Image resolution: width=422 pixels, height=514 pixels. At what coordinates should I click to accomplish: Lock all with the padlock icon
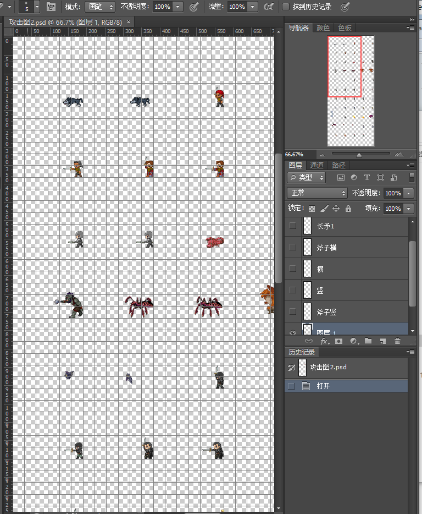(x=348, y=209)
